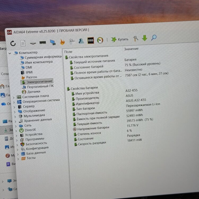Open the hammer and wrench settings icon
This screenshot has height=199, width=199.
pyautogui.click(x=136, y=39)
